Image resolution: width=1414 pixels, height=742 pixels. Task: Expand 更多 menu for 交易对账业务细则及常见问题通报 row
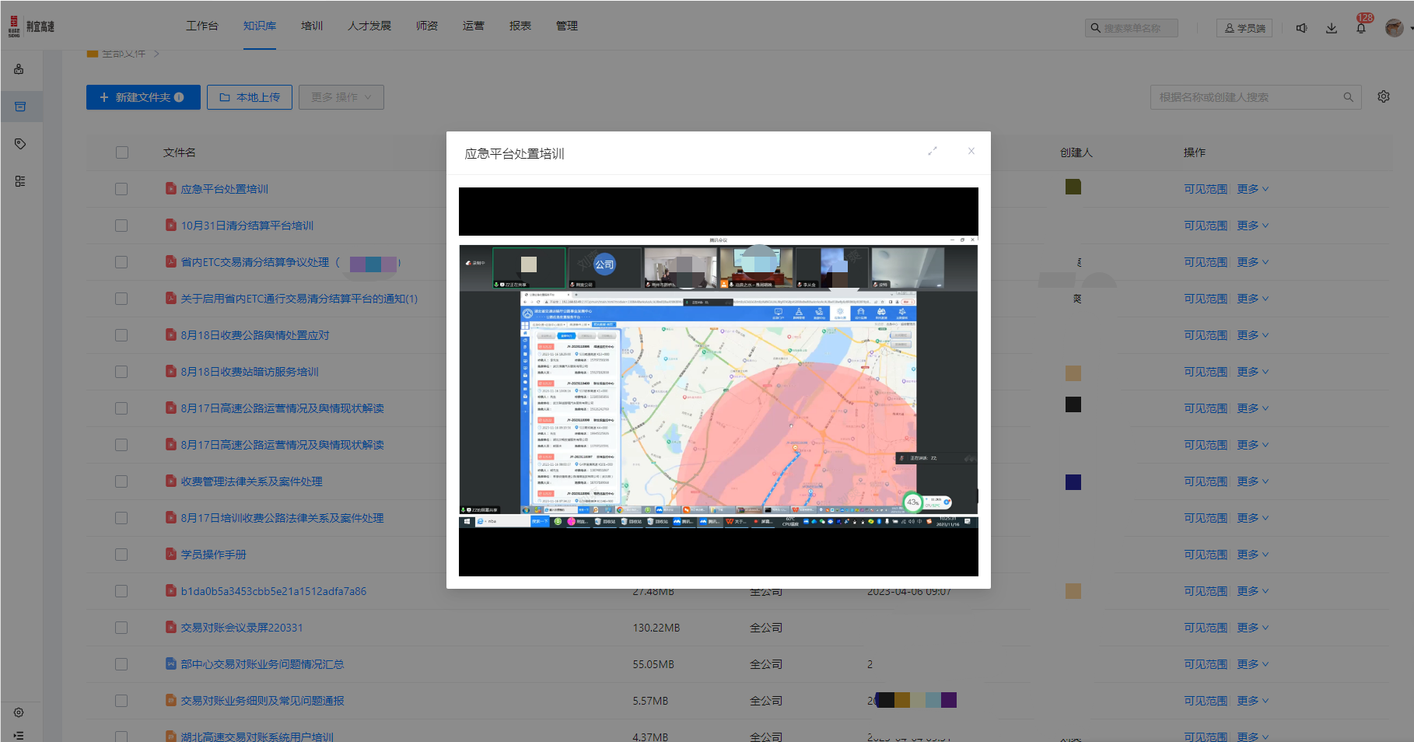click(1253, 701)
